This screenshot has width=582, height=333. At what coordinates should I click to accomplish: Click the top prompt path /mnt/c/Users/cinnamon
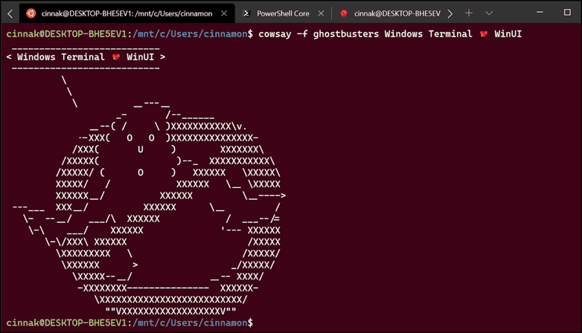click(190, 34)
